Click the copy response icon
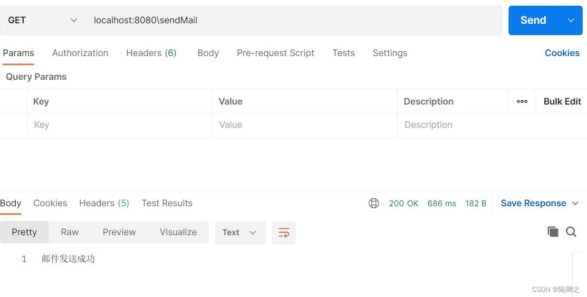 point(553,231)
